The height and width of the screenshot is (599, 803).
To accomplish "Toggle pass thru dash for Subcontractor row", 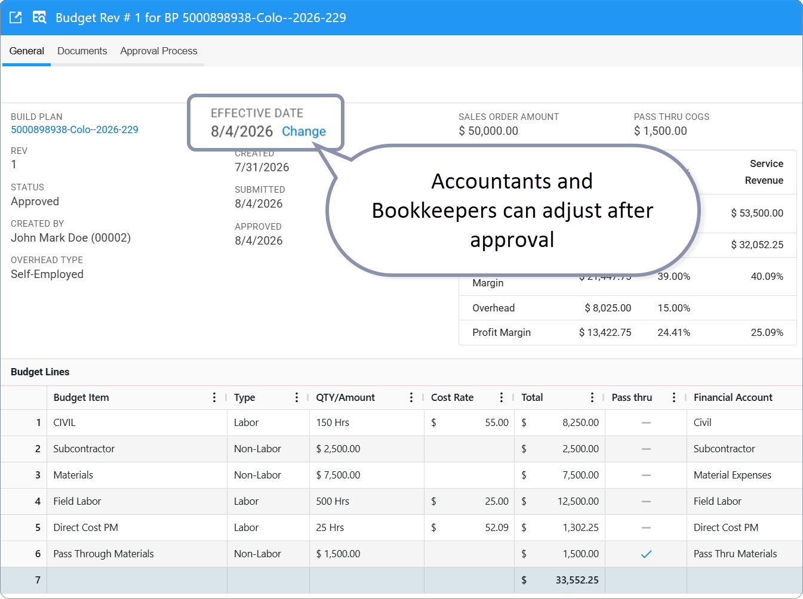I will (646, 449).
